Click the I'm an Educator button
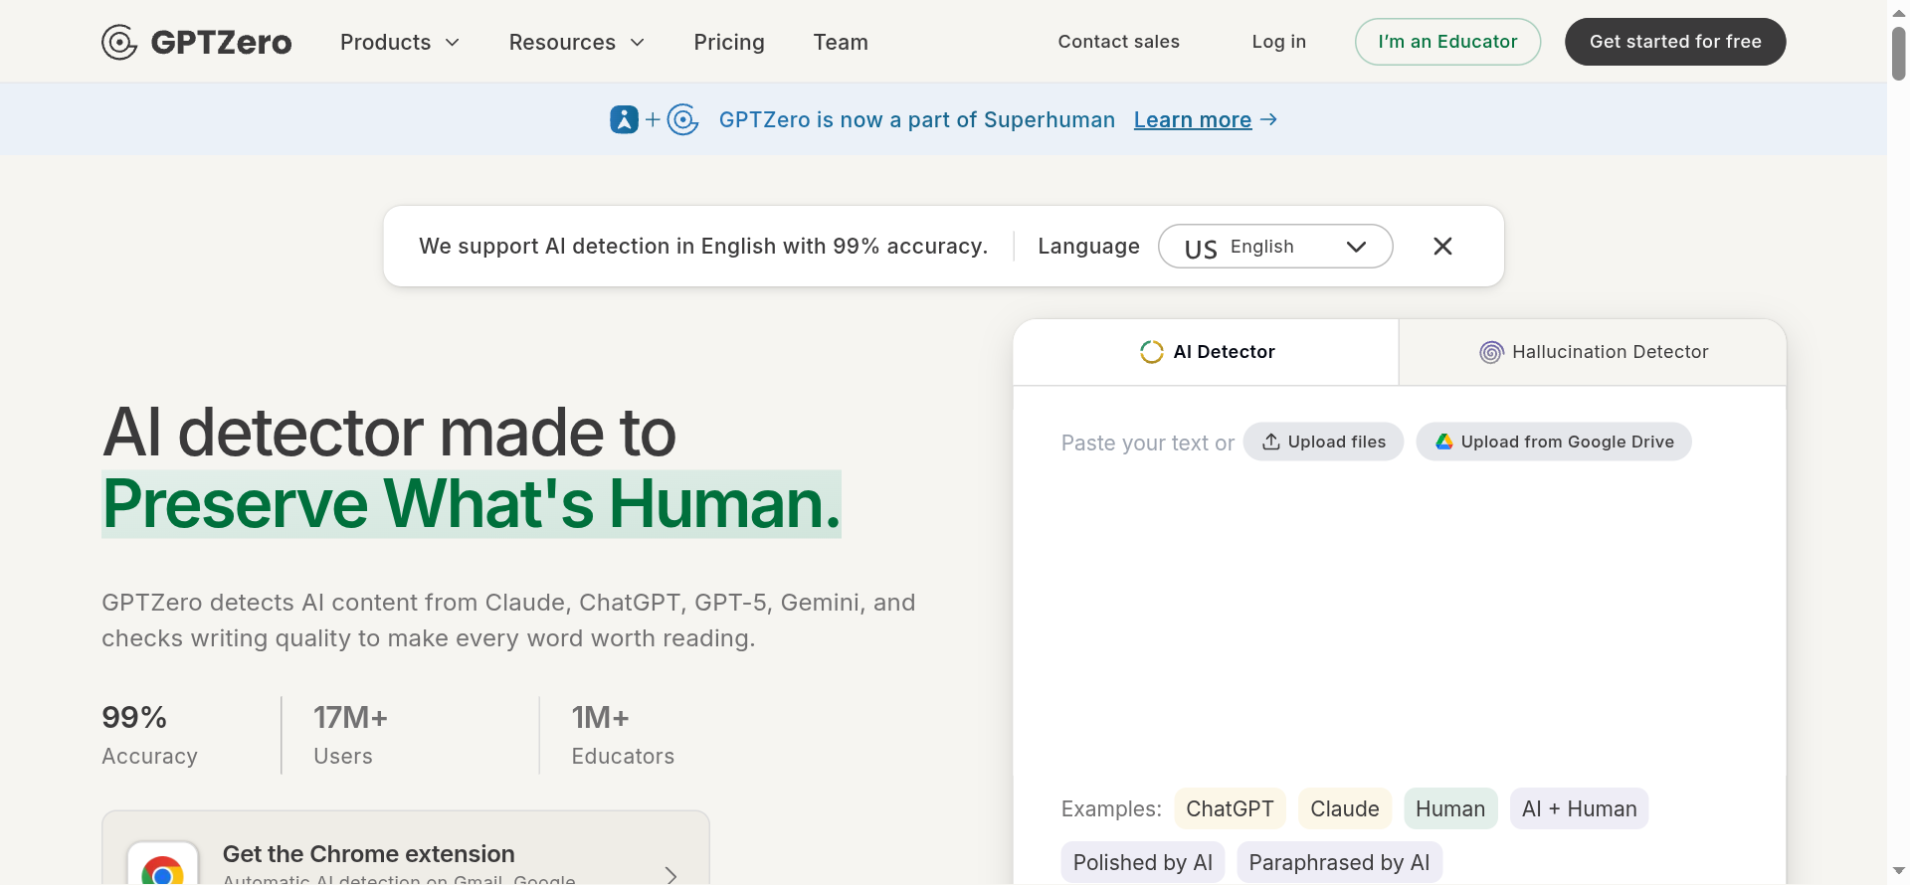Image resolution: width=1910 pixels, height=885 pixels. (1447, 42)
